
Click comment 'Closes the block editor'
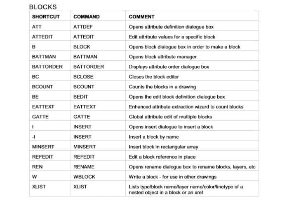pyautogui.click(x=154, y=77)
